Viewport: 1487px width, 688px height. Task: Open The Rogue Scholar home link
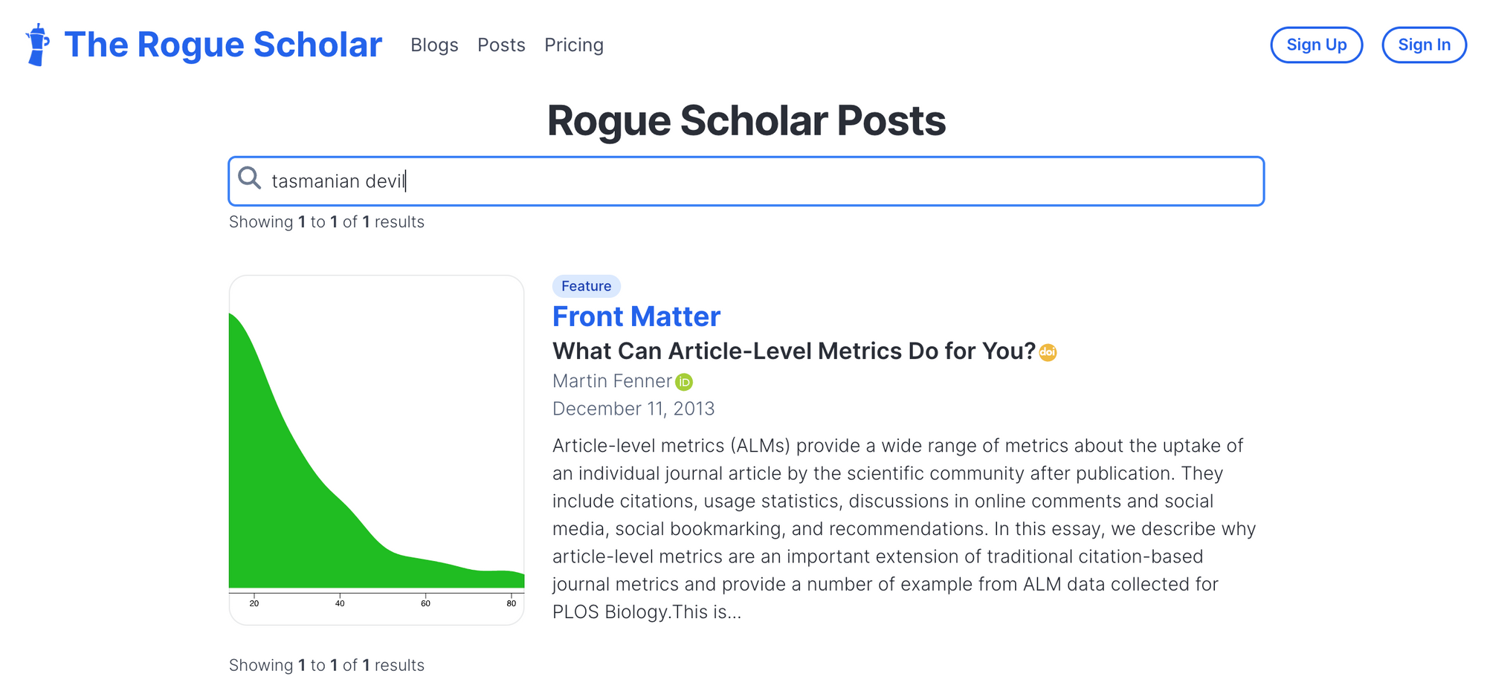[x=223, y=45]
